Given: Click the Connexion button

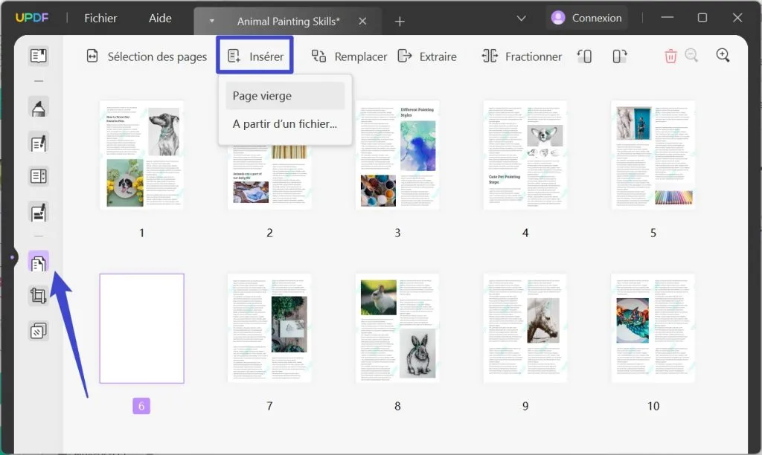Looking at the screenshot, I should pyautogui.click(x=587, y=16).
